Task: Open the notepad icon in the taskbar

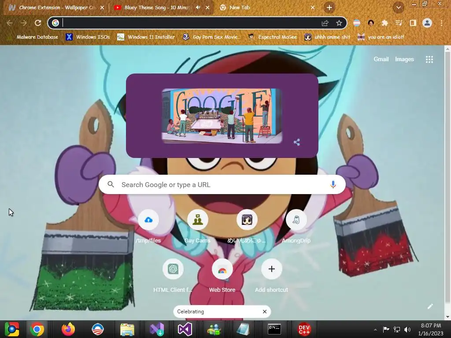Action: point(243,329)
